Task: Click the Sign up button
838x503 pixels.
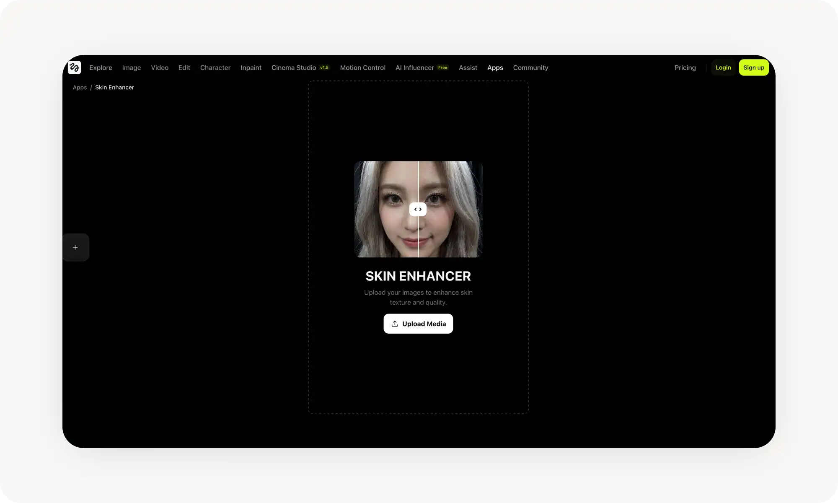Action: click(x=753, y=67)
